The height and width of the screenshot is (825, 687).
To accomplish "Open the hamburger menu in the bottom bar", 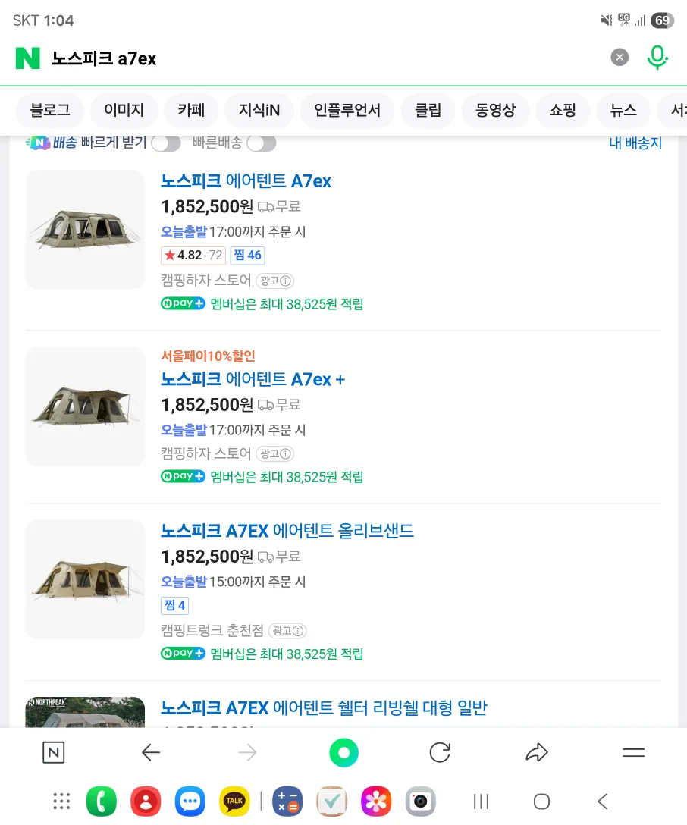I will point(633,753).
